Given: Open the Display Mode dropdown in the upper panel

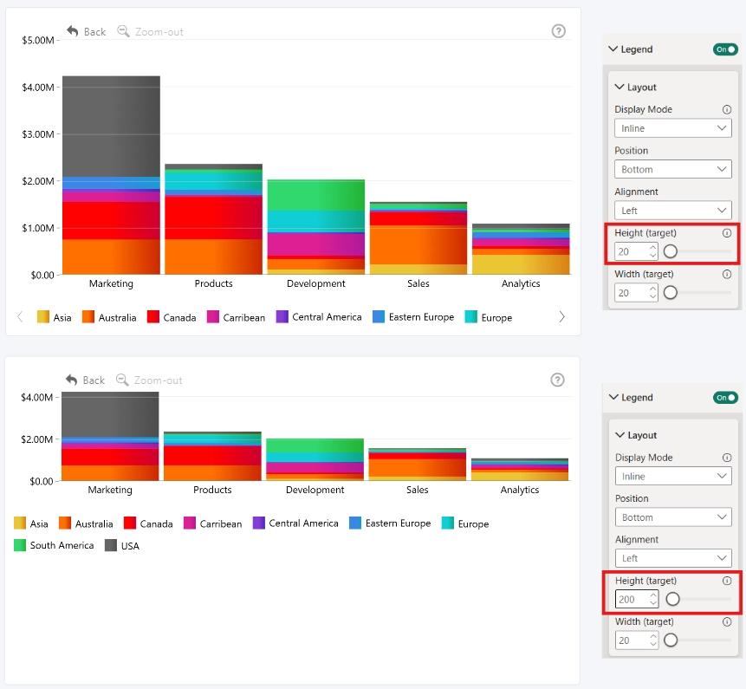Looking at the screenshot, I should 672,128.
